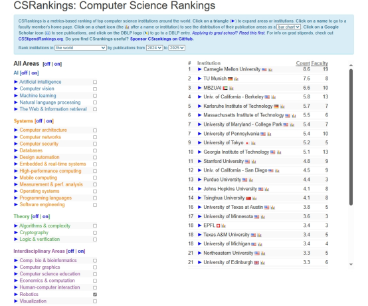Viewport: 368px width, 306px height.
Task: Show chart for Texas A&M University
Action: click(259, 235)
